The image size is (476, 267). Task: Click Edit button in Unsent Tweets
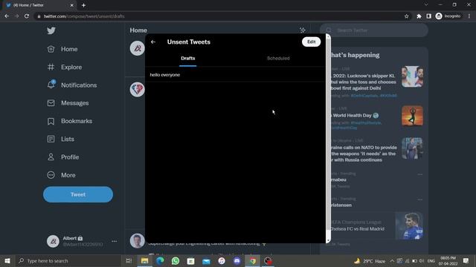(311, 42)
